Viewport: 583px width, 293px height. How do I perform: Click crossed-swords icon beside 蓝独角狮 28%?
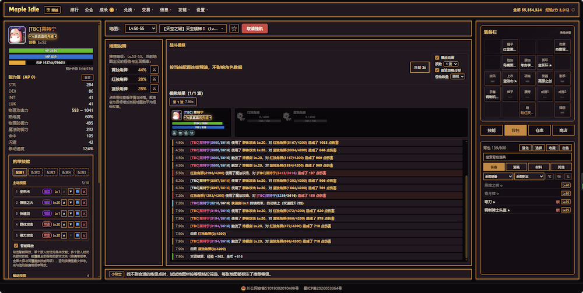tap(154, 89)
